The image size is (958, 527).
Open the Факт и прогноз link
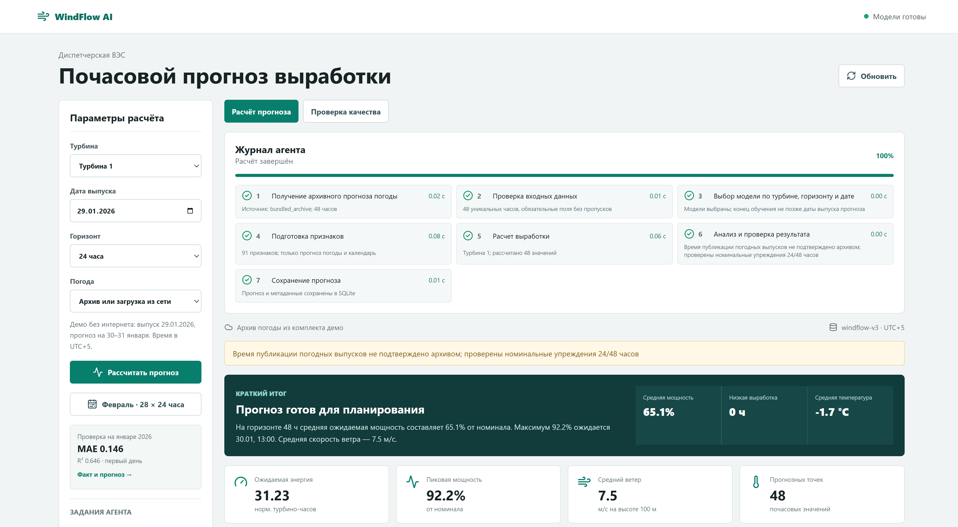click(104, 475)
